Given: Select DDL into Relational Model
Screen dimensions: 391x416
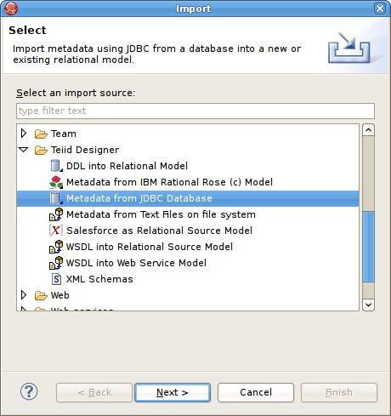Looking at the screenshot, I should 127,166.
